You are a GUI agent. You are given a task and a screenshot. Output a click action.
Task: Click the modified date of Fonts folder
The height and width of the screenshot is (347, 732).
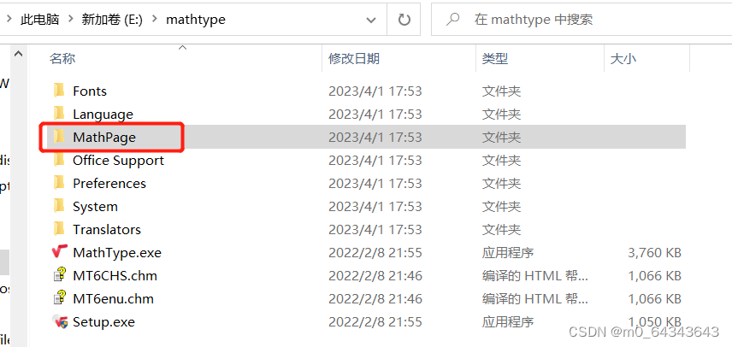tap(375, 91)
